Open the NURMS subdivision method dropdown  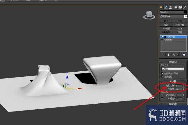tap(173, 69)
